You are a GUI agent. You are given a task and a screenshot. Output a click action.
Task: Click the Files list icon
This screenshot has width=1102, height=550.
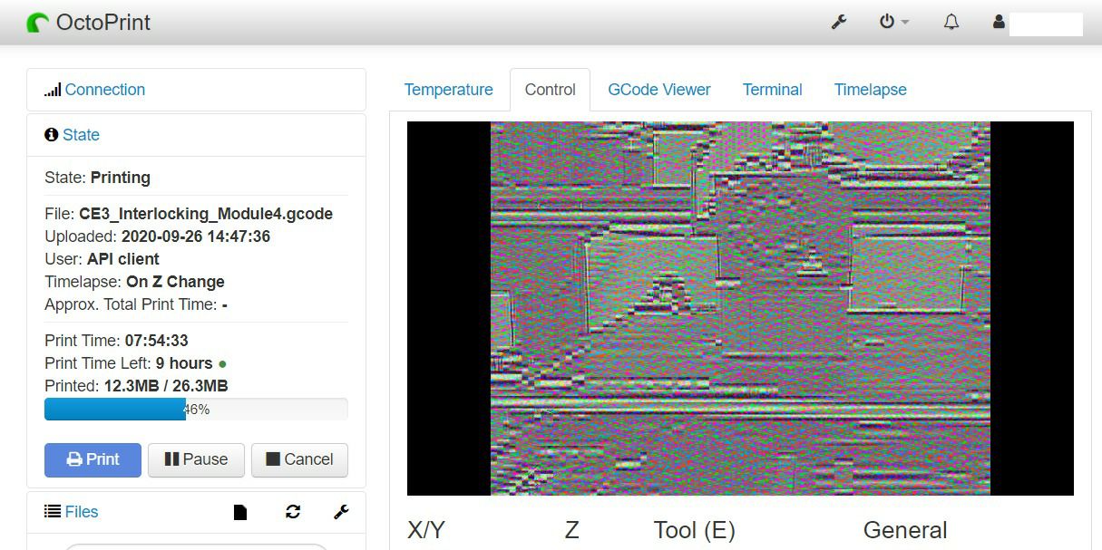(x=53, y=512)
